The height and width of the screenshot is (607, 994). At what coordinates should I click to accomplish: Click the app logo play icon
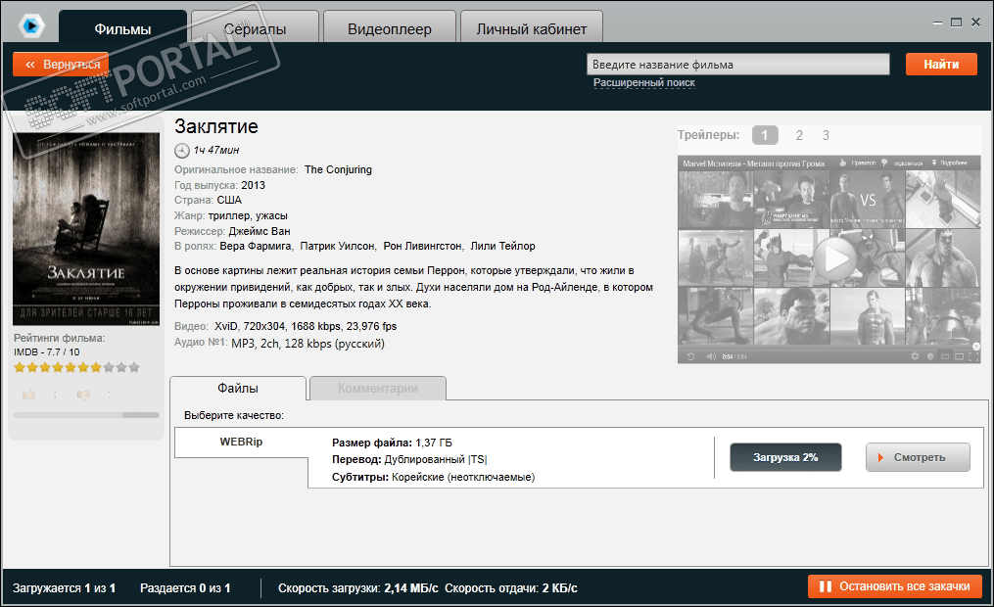[x=30, y=26]
